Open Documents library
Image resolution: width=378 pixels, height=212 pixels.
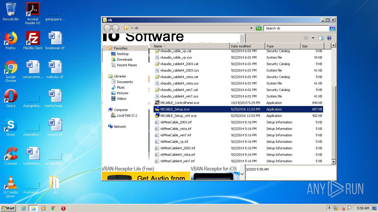point(125,82)
